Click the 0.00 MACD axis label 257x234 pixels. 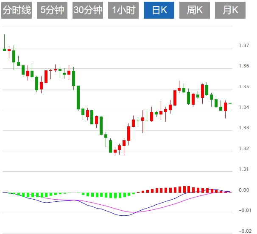(x=244, y=190)
